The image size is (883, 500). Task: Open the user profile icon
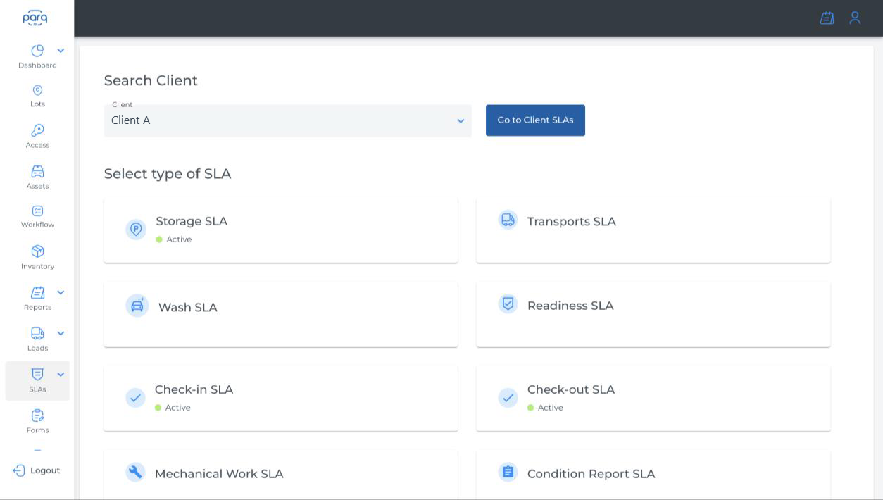point(855,18)
